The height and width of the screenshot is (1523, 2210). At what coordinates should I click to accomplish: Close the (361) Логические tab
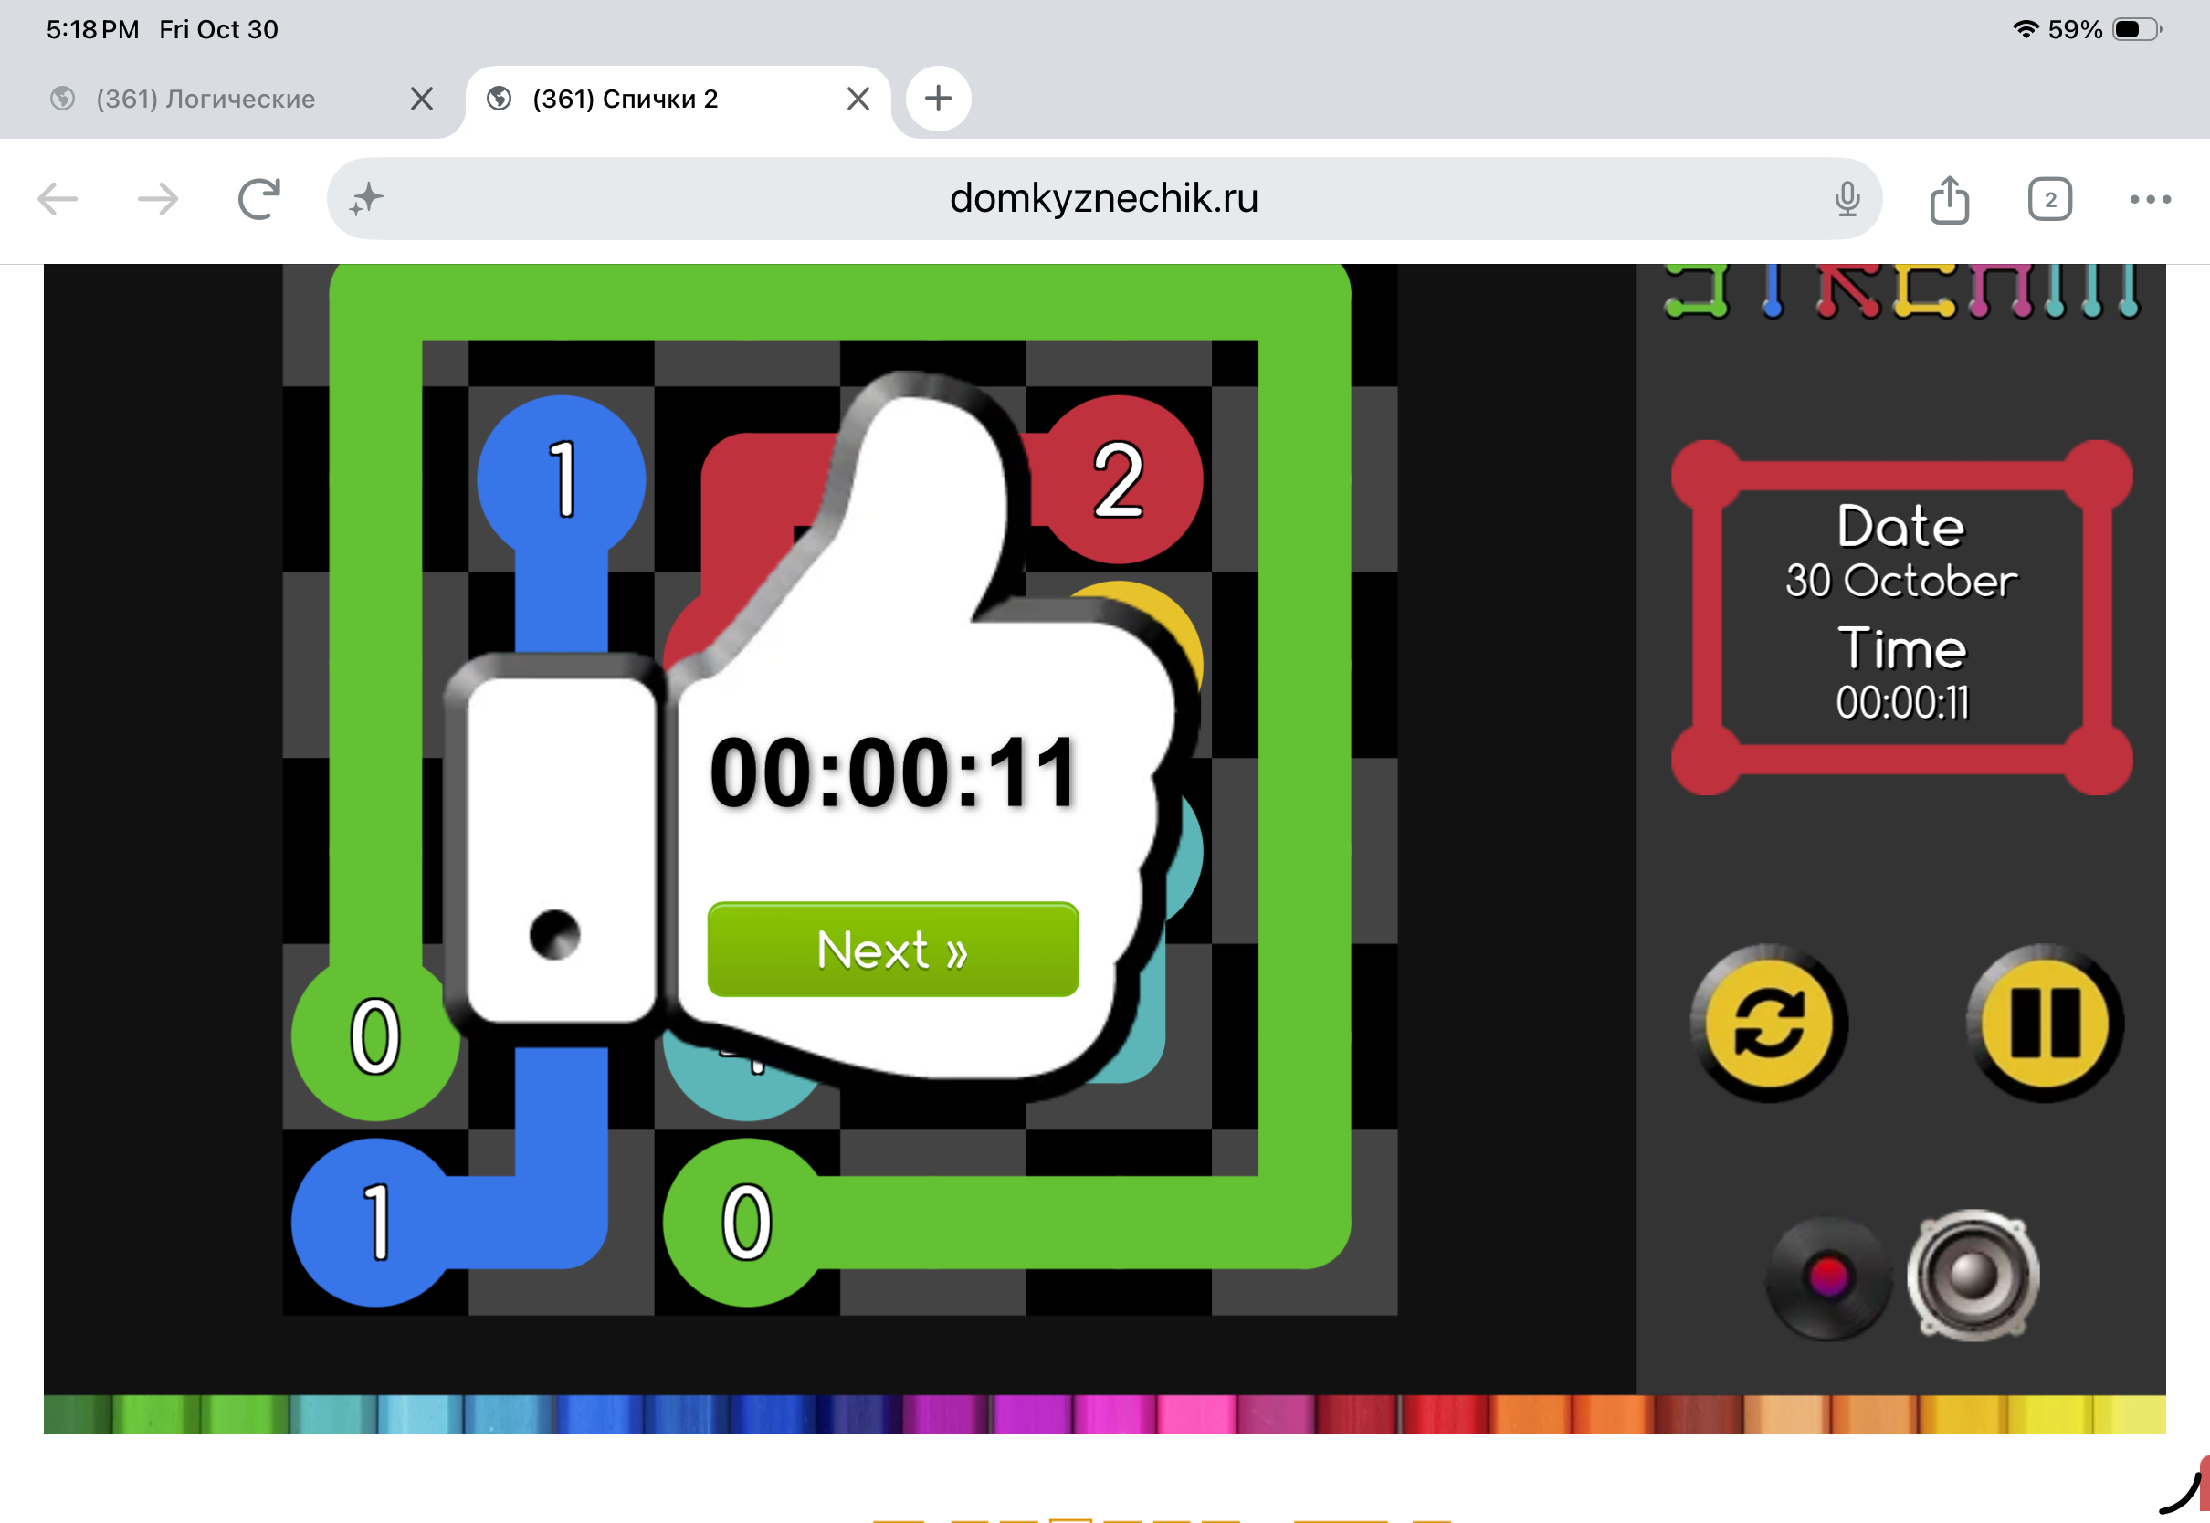(x=422, y=99)
